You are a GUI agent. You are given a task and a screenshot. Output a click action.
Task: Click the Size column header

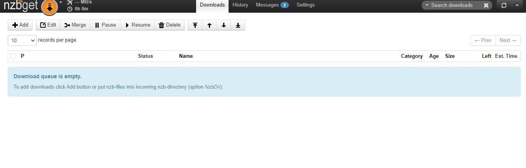[x=450, y=56]
